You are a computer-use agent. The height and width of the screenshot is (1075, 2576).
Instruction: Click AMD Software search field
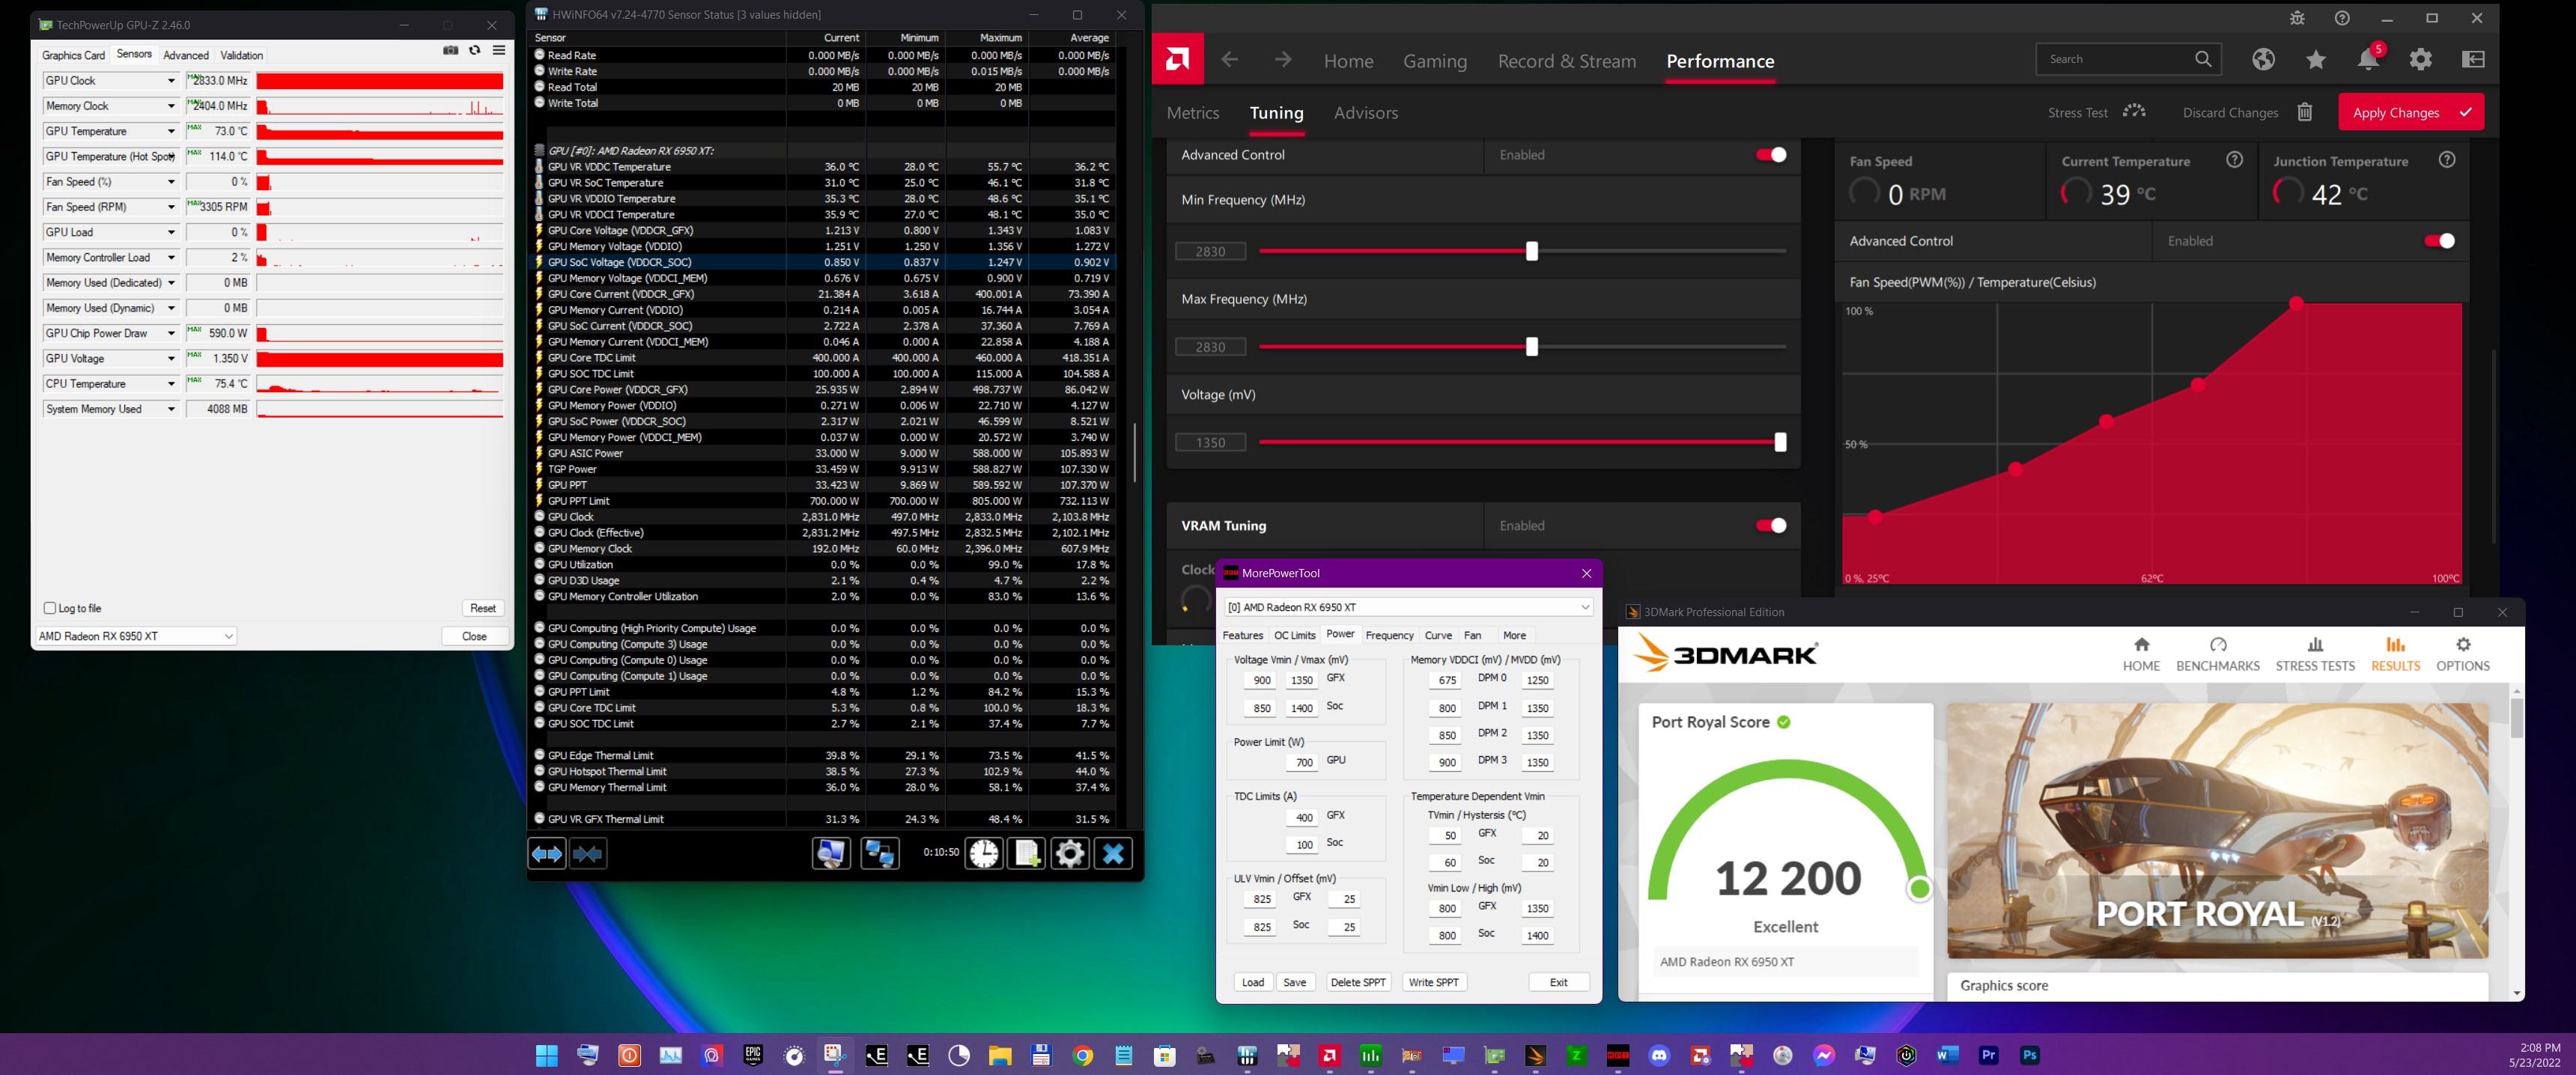coord(2127,59)
